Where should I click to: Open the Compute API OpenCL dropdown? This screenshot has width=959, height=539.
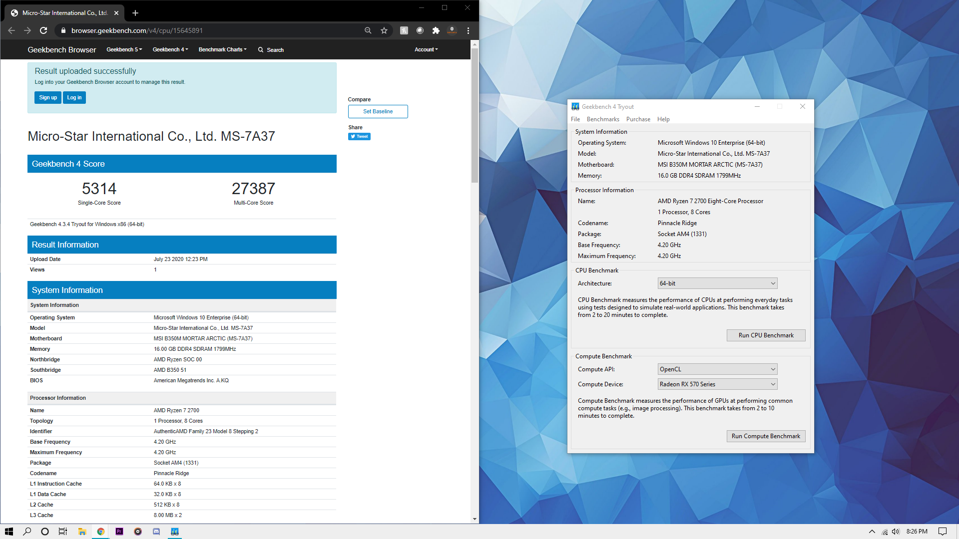717,369
